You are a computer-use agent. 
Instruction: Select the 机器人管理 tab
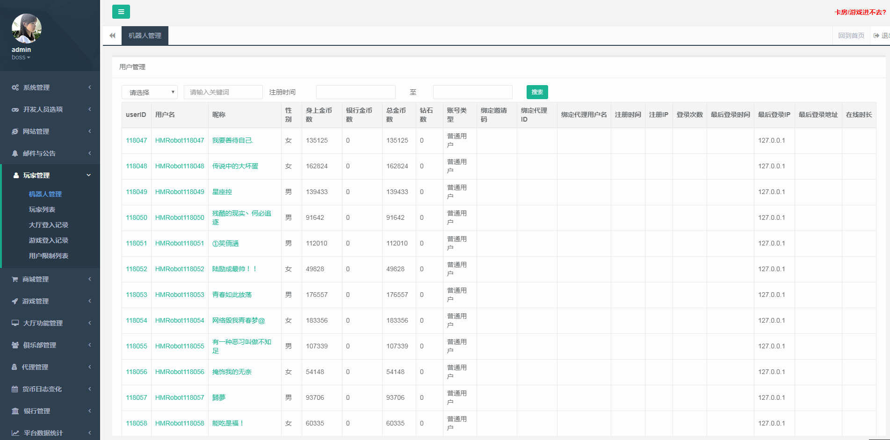coord(145,36)
